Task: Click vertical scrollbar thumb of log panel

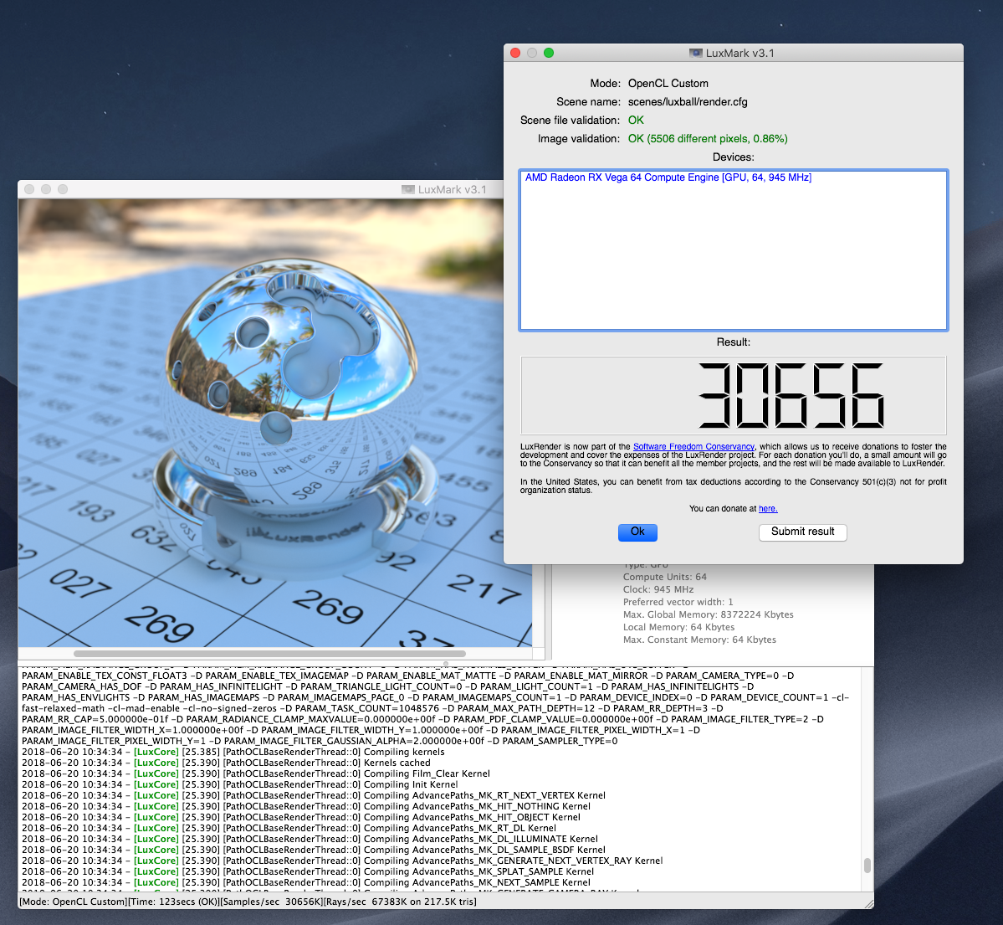Action: pos(867,866)
